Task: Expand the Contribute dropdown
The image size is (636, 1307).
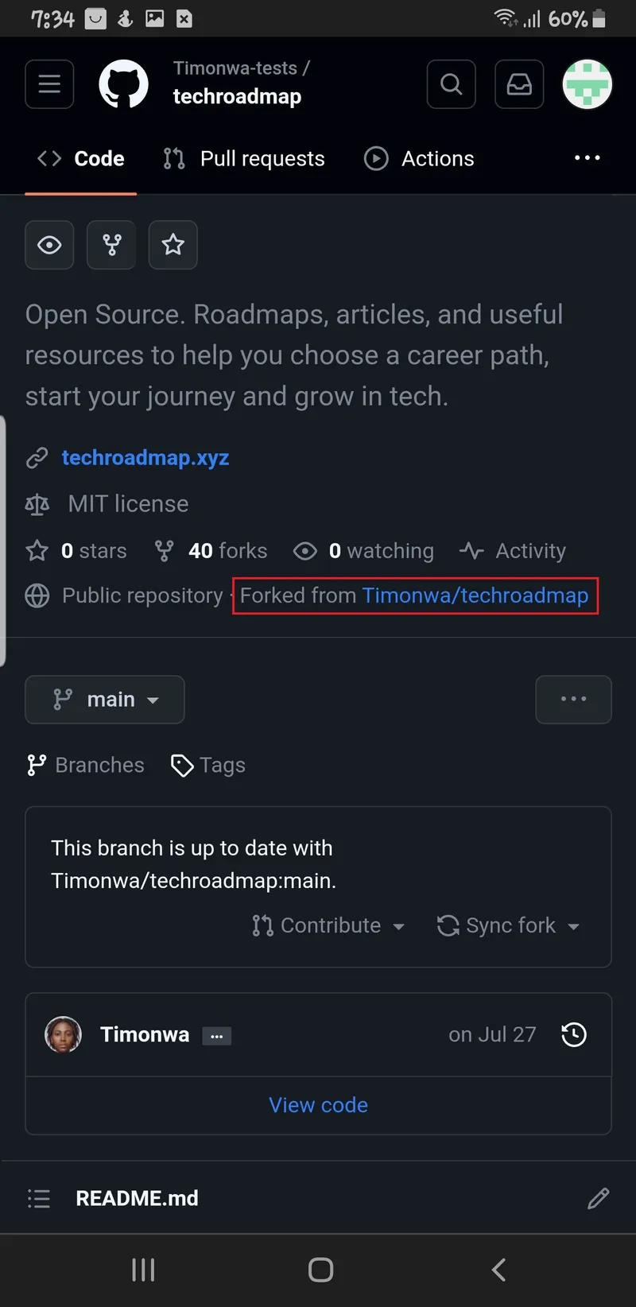Action: (328, 925)
